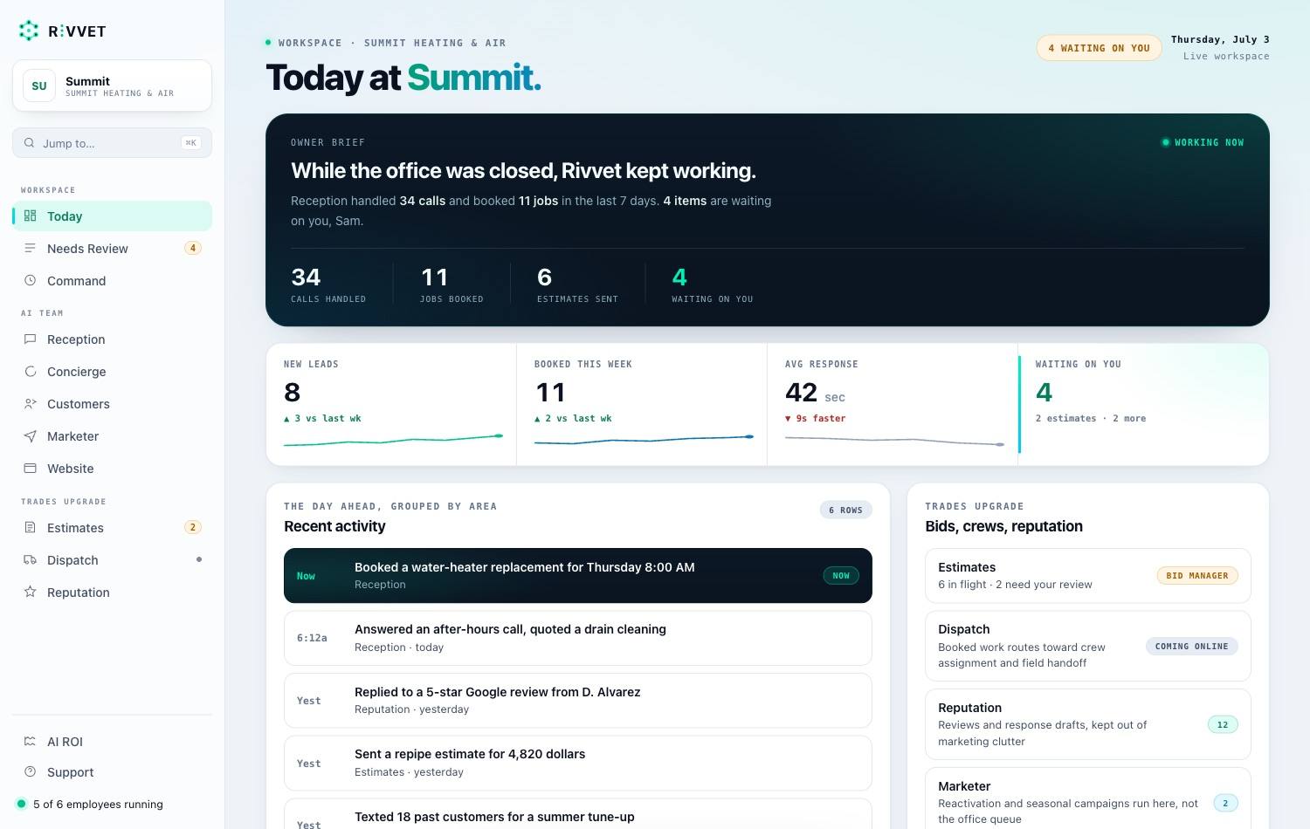Open the Reception AI team page
Image resolution: width=1310 pixels, height=829 pixels.
click(112, 339)
